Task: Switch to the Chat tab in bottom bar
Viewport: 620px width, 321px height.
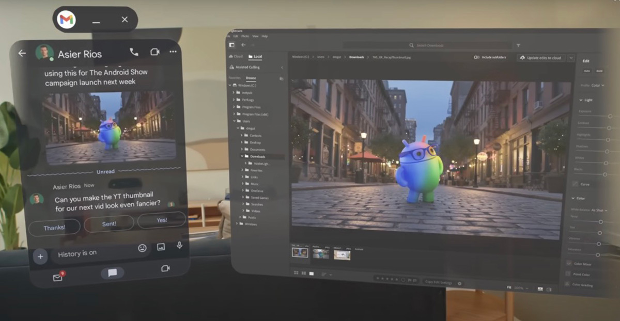Action: click(x=112, y=273)
